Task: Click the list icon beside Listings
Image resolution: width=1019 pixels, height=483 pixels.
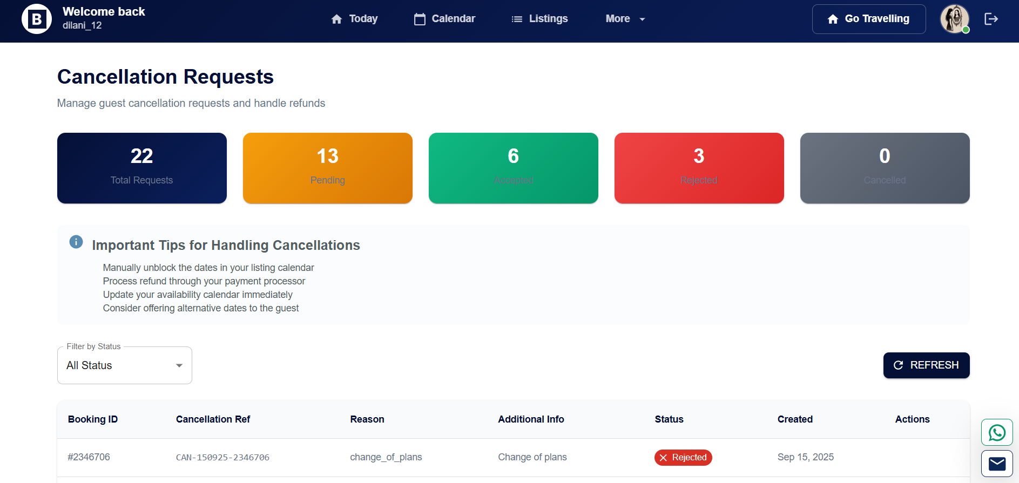Action: pyautogui.click(x=517, y=19)
